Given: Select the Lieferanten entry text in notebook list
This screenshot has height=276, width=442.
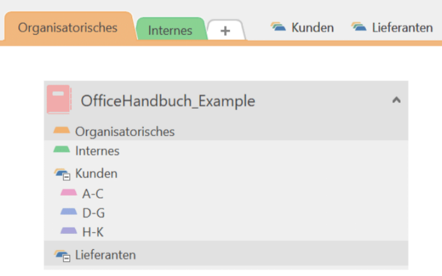Looking at the screenshot, I should (105, 255).
